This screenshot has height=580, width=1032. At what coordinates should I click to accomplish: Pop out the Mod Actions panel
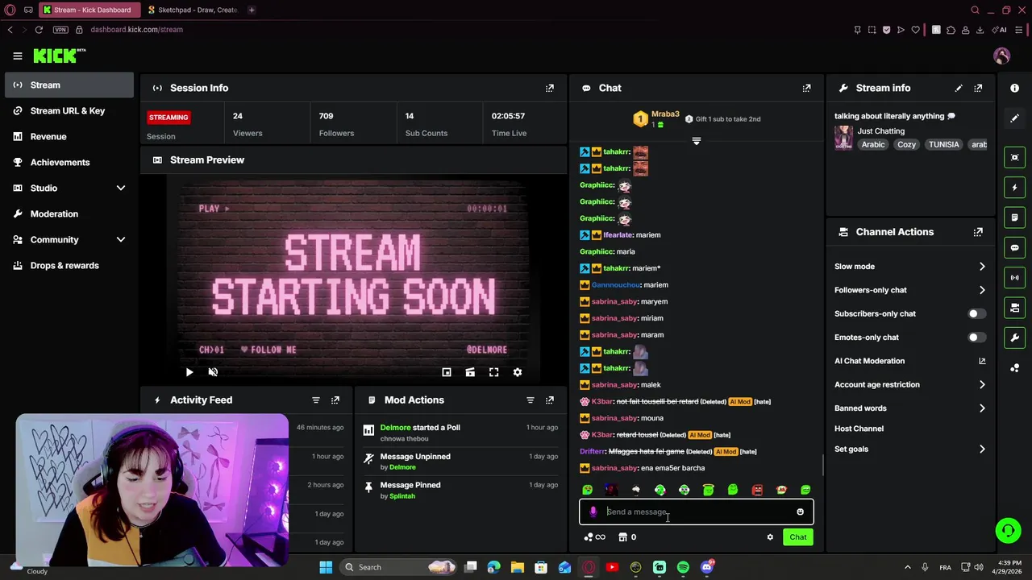tap(550, 400)
